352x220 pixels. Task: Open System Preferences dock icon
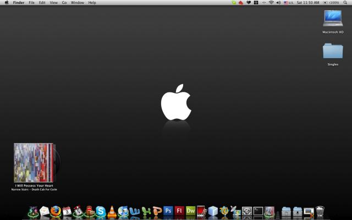pos(247,211)
